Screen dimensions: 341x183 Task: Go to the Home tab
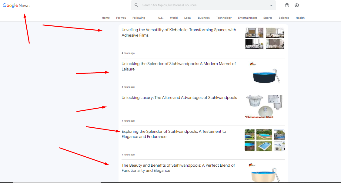(106, 18)
